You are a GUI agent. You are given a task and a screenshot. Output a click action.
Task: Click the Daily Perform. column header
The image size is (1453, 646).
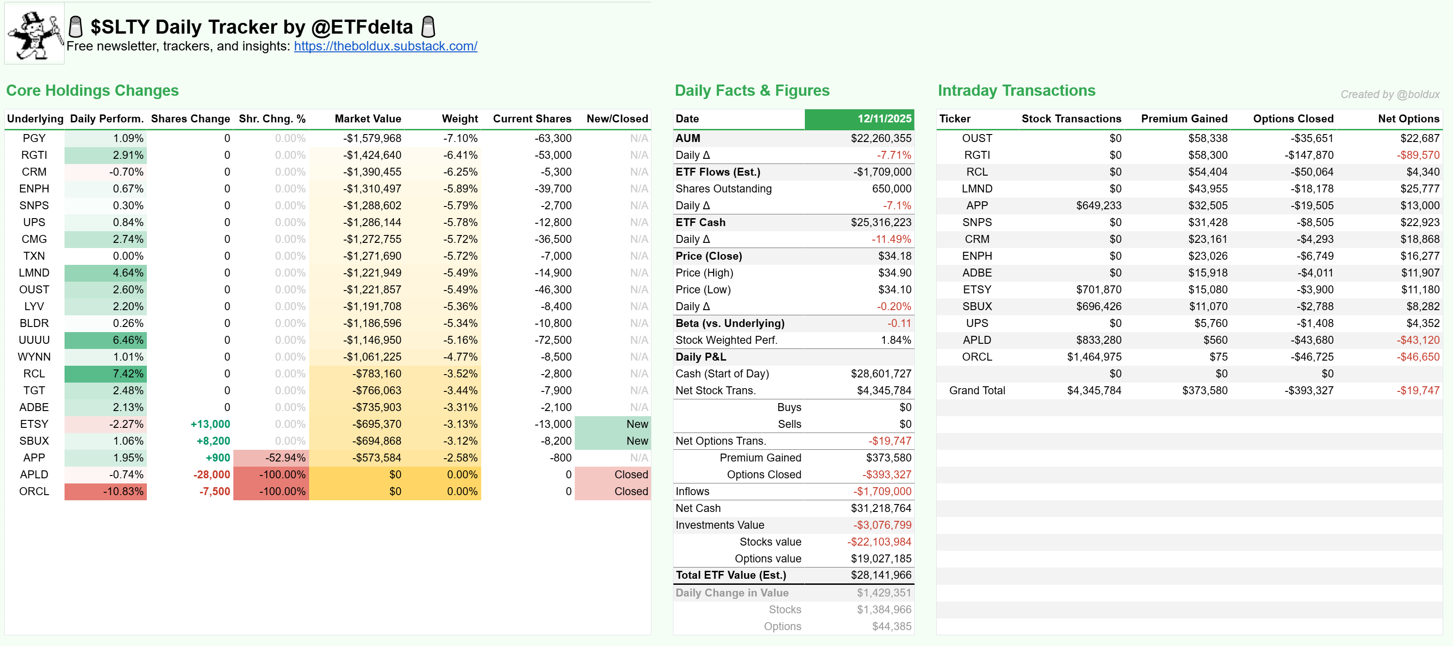click(107, 119)
